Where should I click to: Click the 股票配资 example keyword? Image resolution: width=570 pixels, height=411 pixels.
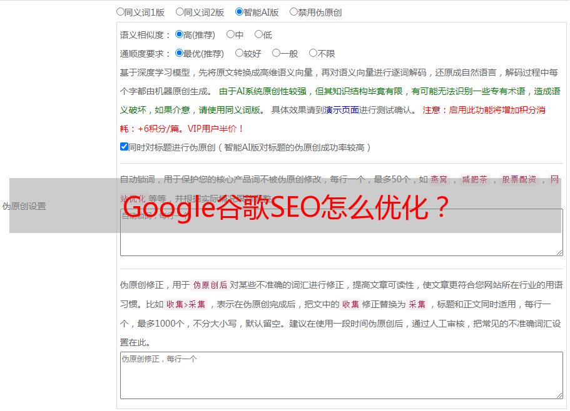pyautogui.click(x=519, y=179)
